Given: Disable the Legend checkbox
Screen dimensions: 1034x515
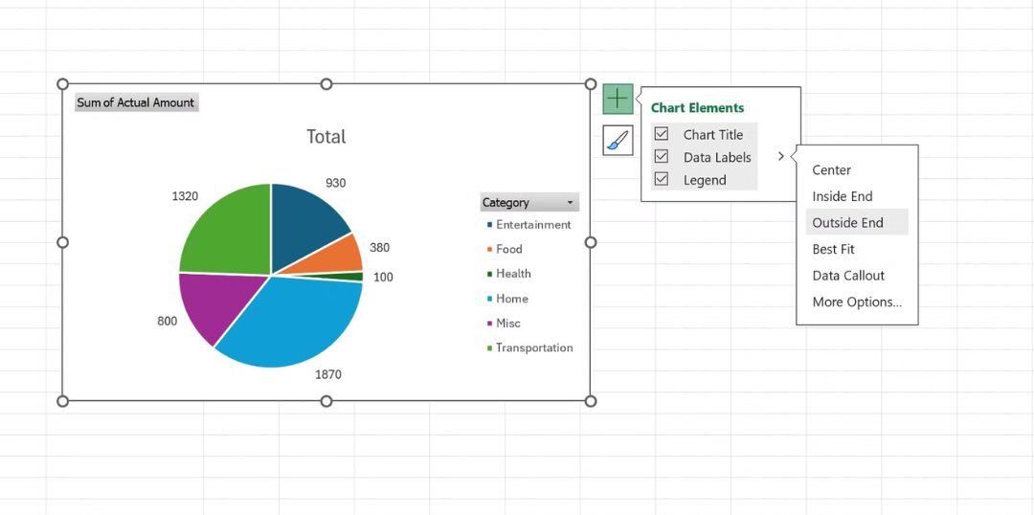Looking at the screenshot, I should tap(662, 180).
